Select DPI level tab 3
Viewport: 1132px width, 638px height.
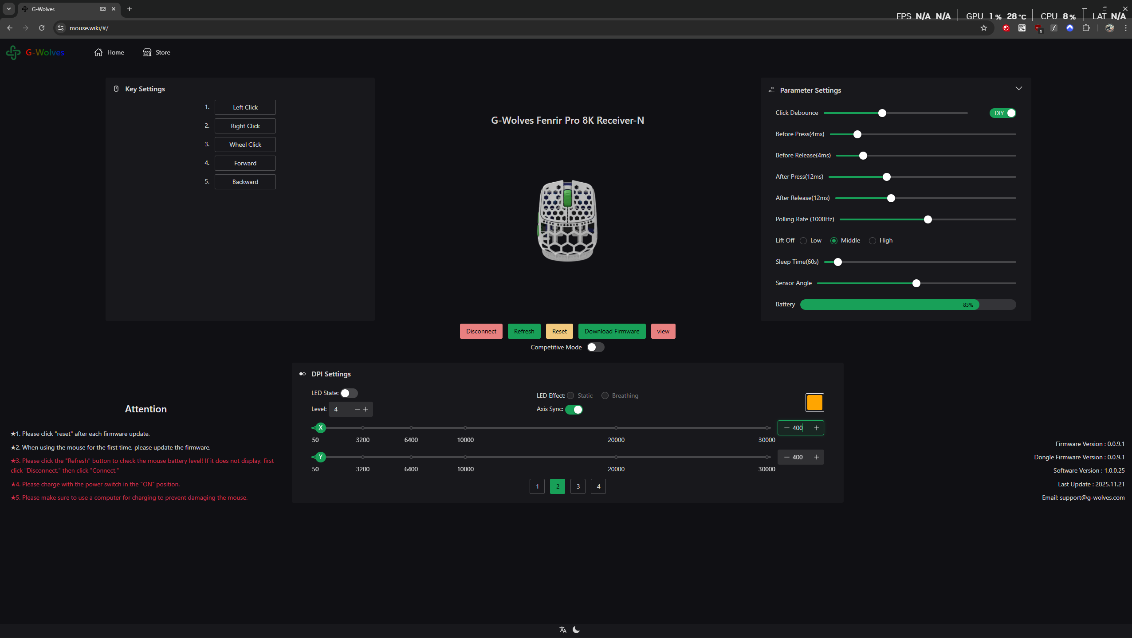(x=578, y=486)
